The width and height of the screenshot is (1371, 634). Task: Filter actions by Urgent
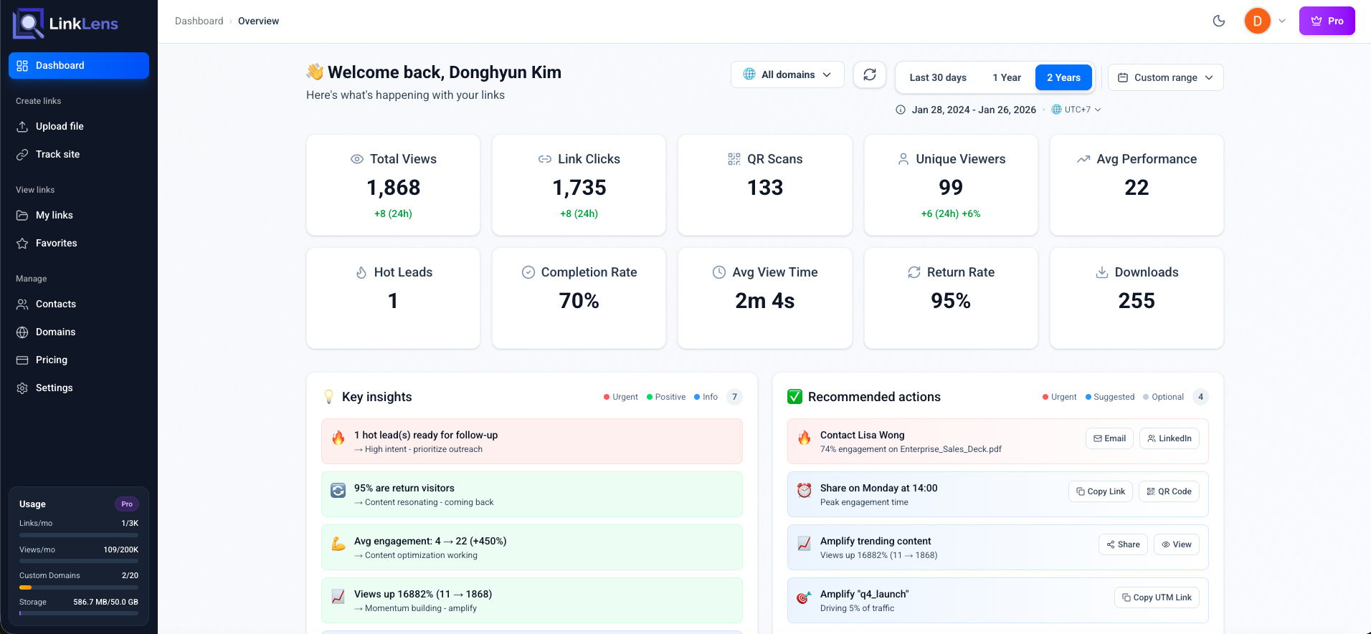coord(1059,397)
